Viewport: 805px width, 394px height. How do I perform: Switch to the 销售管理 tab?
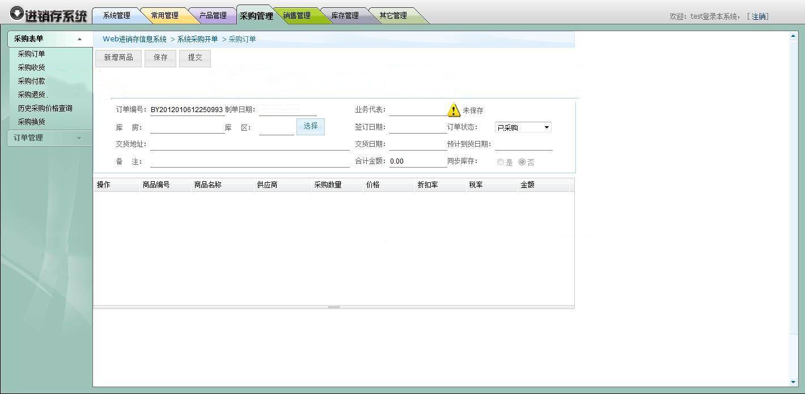(296, 16)
